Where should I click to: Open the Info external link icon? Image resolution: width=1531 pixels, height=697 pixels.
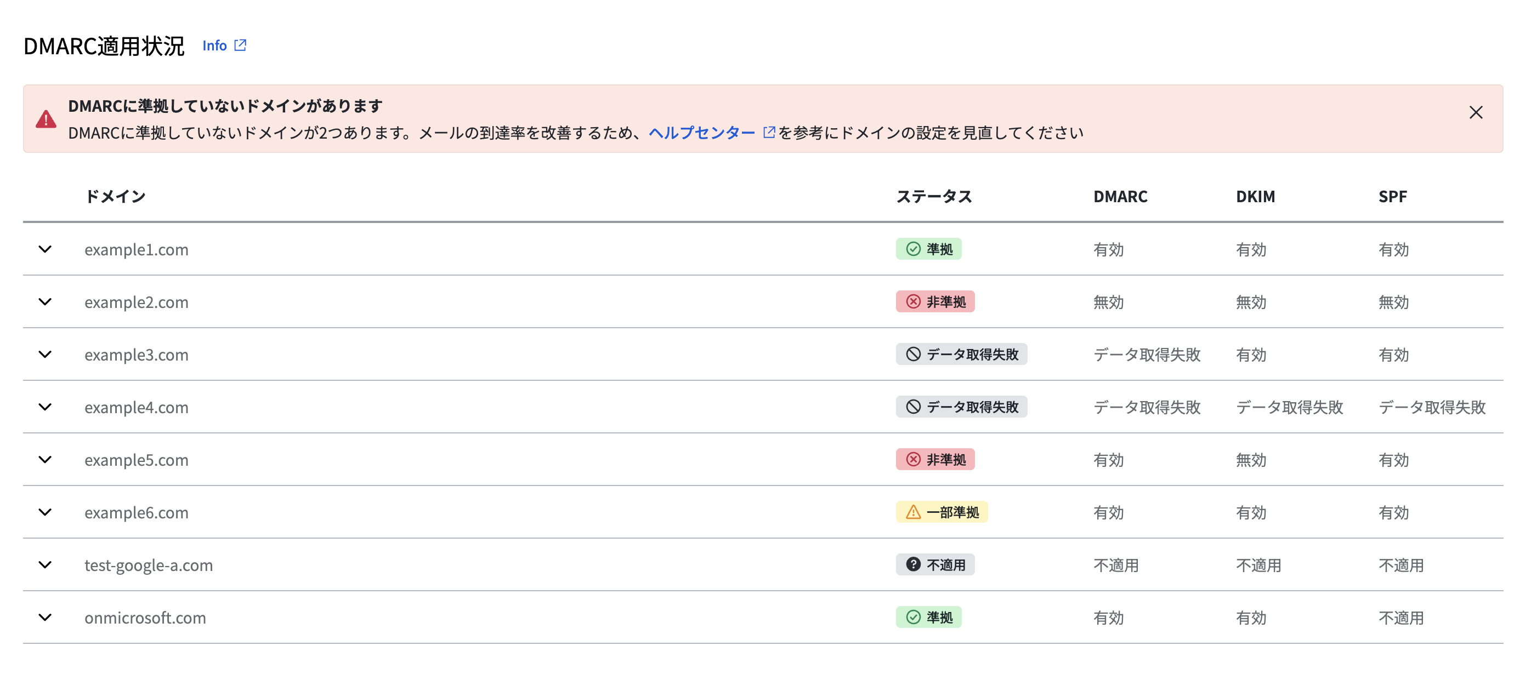240,45
